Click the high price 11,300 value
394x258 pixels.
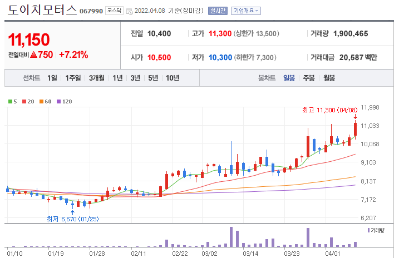(x=220, y=33)
